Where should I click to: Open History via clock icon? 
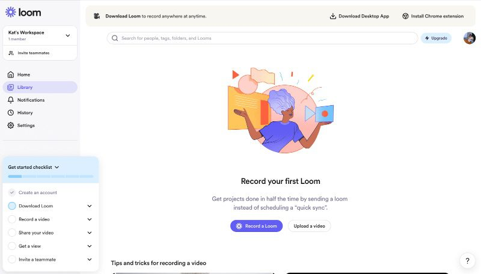click(11, 112)
